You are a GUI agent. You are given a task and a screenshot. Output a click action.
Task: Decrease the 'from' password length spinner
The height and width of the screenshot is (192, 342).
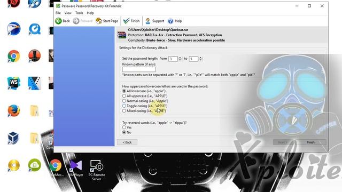click(x=180, y=60)
